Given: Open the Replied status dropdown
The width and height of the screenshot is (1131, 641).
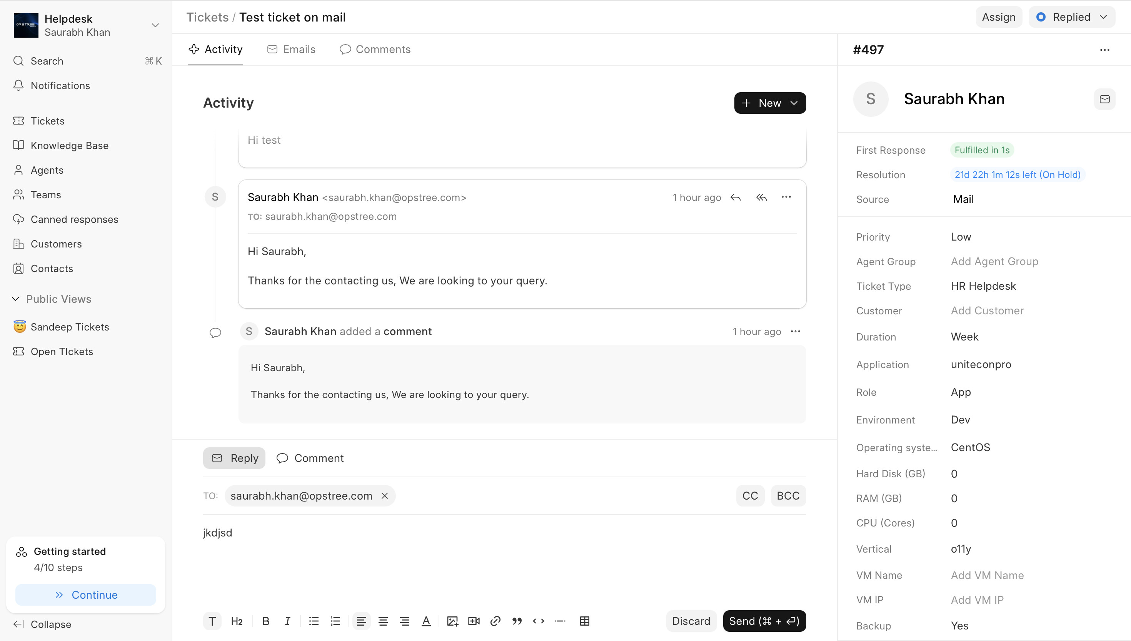Looking at the screenshot, I should 1071,17.
